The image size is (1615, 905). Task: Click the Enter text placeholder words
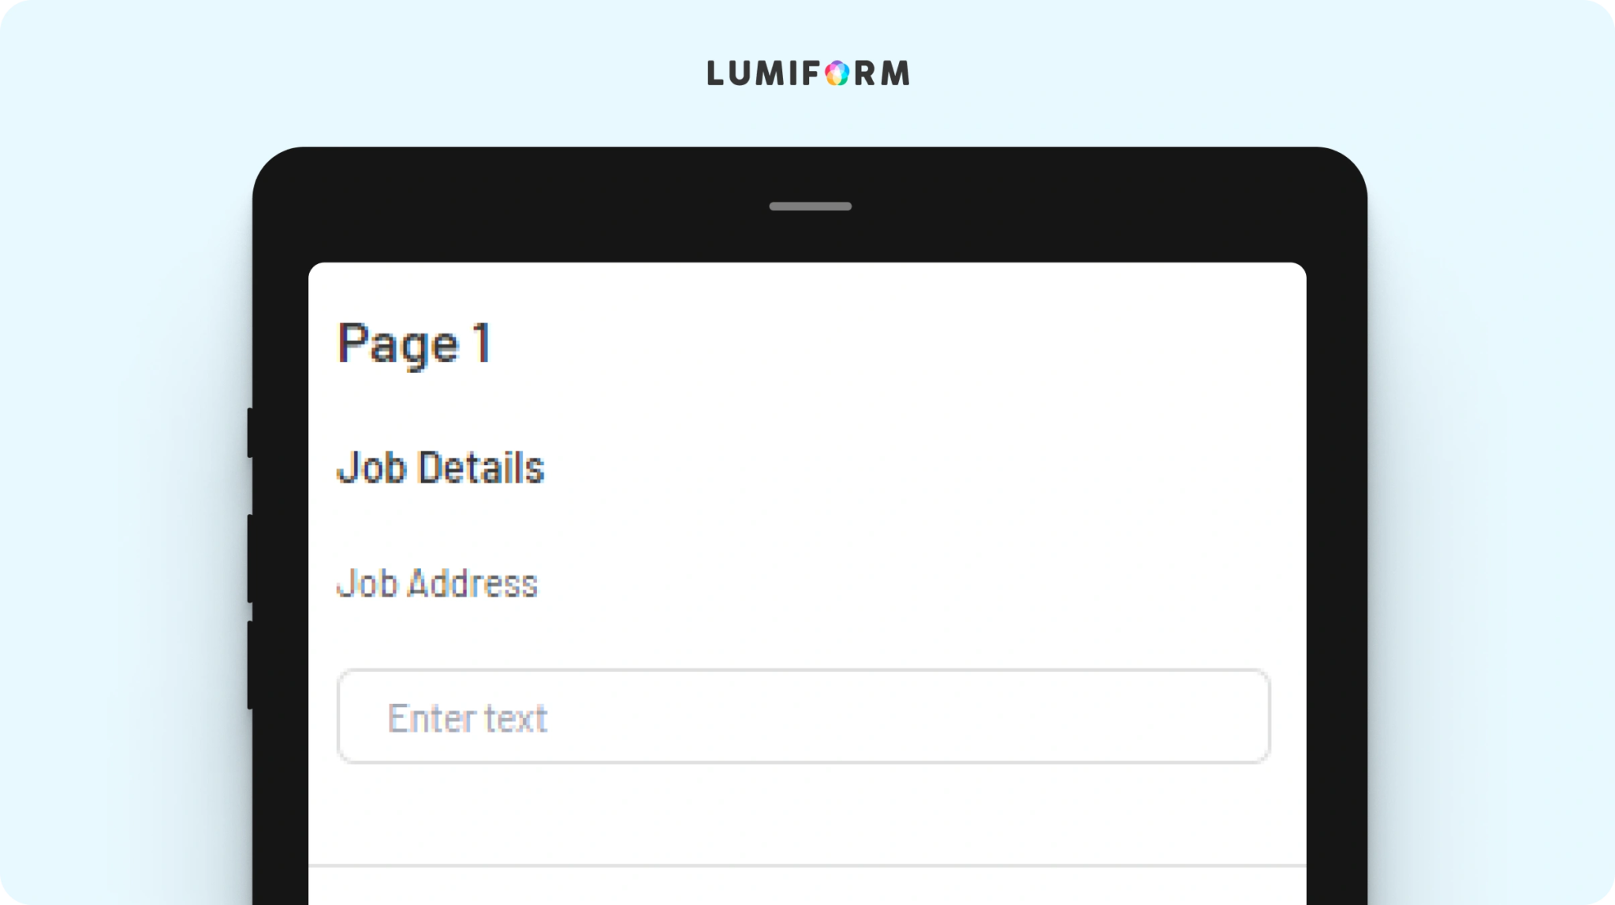click(467, 718)
